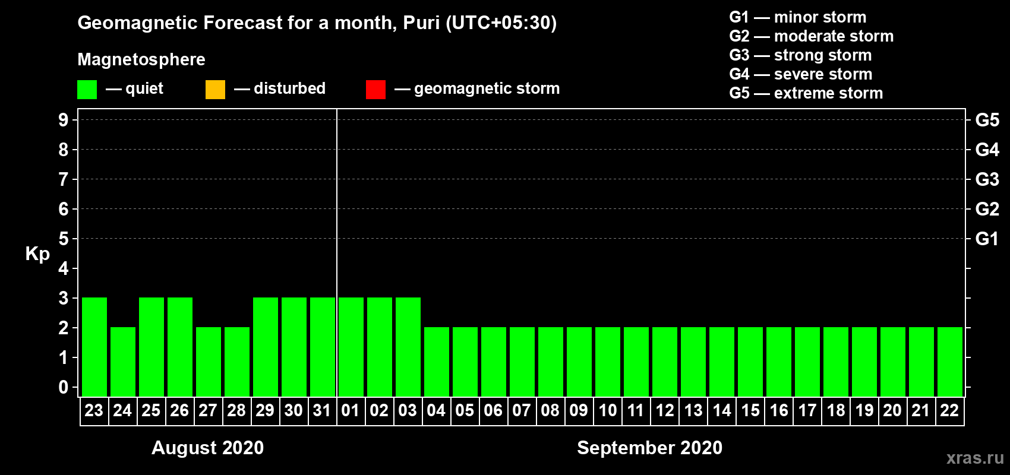Click date label 30 on the axis
Viewport: 1010px width, 475px height.
coord(293,411)
